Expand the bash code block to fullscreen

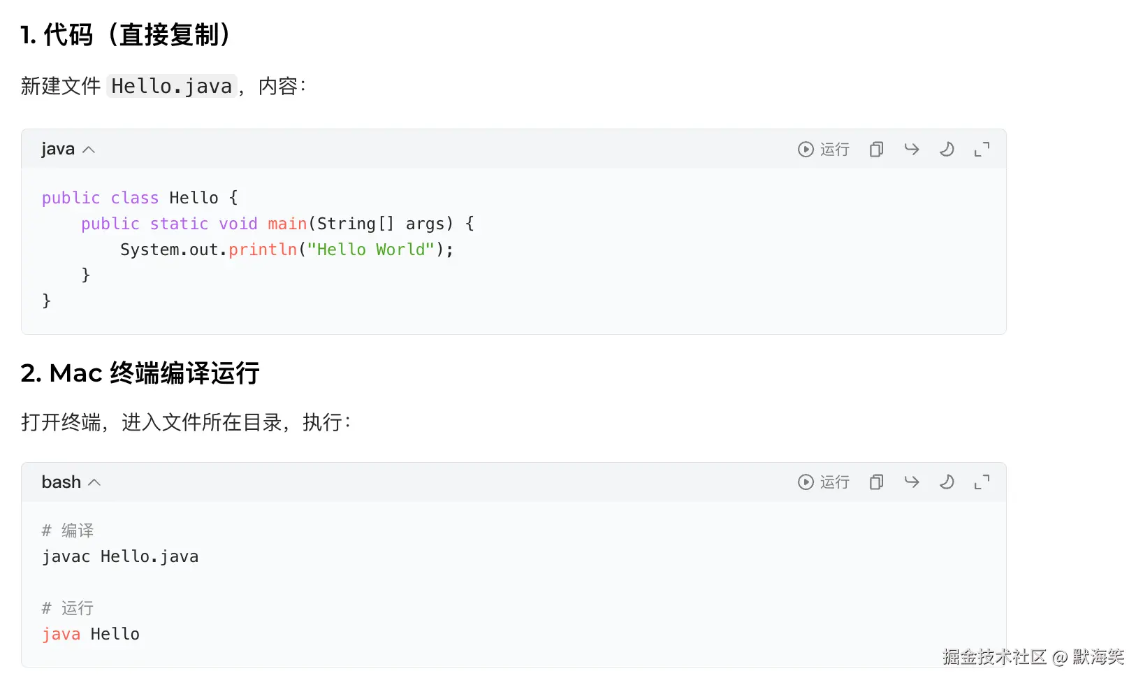(x=982, y=482)
